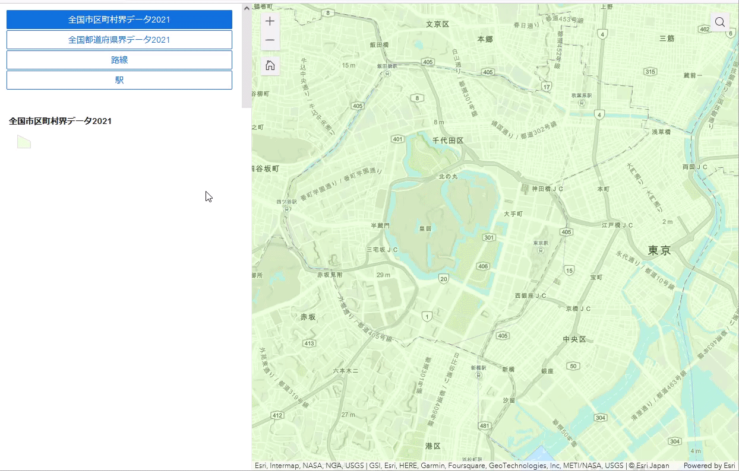Switch to the 駅 layer
This screenshot has width=739, height=471.
tap(119, 80)
